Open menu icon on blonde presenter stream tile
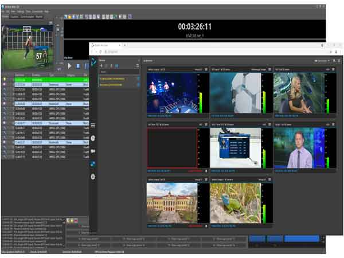This screenshot has height=258, width=344. pos(333,69)
